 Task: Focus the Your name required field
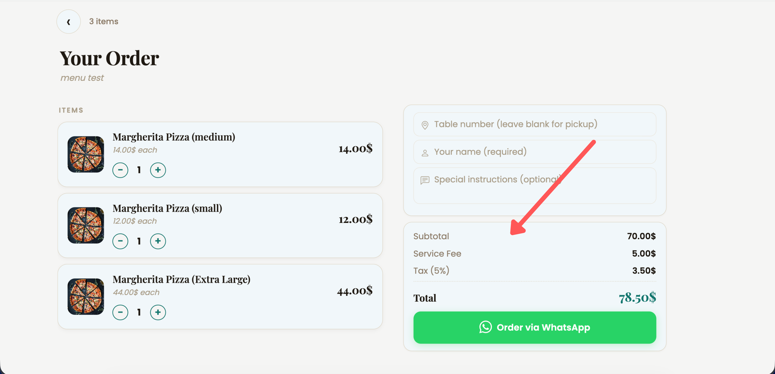pos(535,152)
